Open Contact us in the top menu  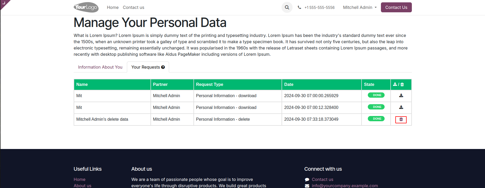coord(133,7)
